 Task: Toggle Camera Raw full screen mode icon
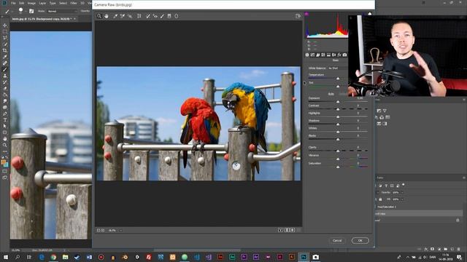pos(298,16)
